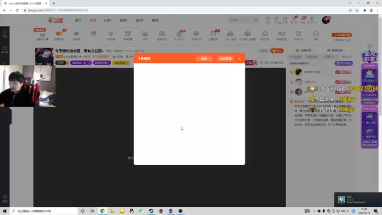This screenshot has height=215, width=382.
Task: Open the speedometer gauge toolbar icon
Action: point(265,35)
